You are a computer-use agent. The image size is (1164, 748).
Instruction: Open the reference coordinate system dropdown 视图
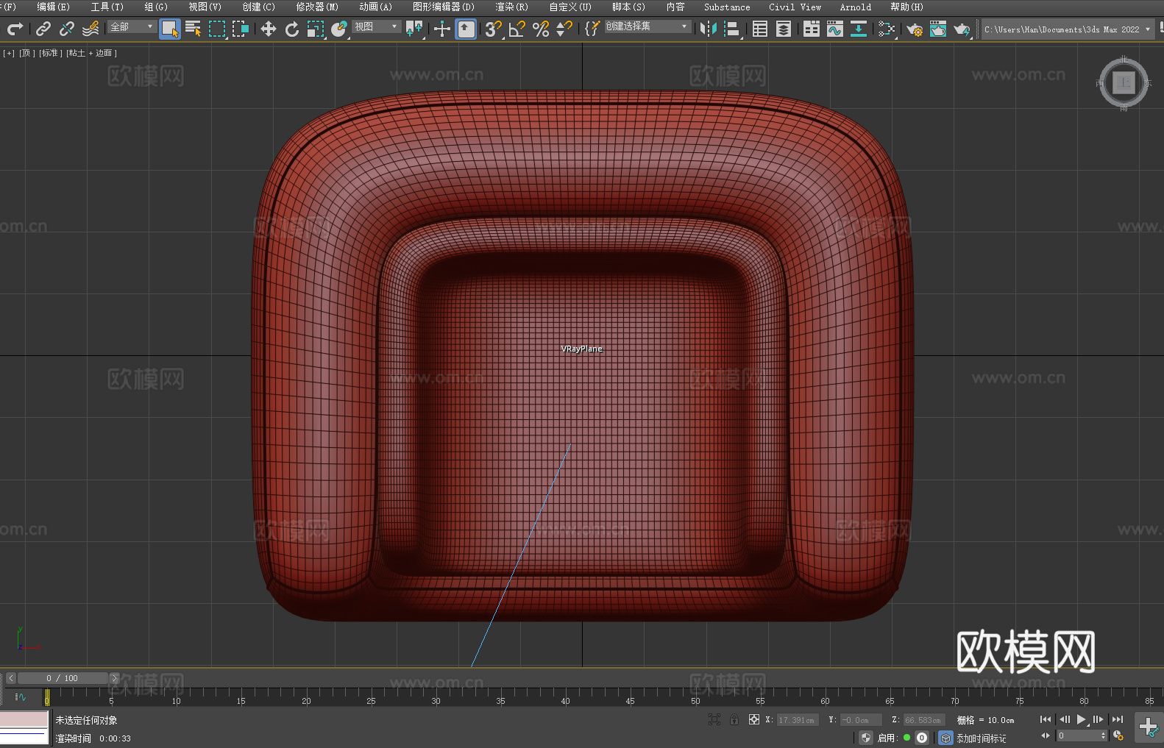coord(376,26)
